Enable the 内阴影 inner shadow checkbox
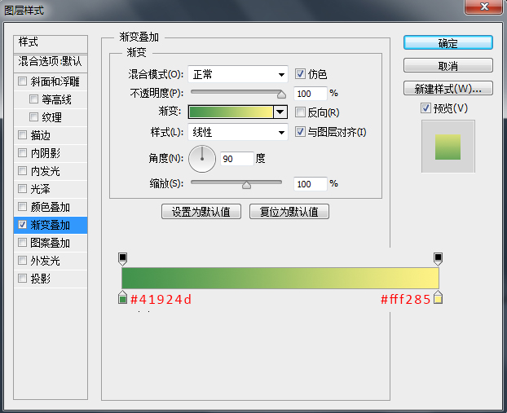507x413 pixels. pyautogui.click(x=22, y=152)
